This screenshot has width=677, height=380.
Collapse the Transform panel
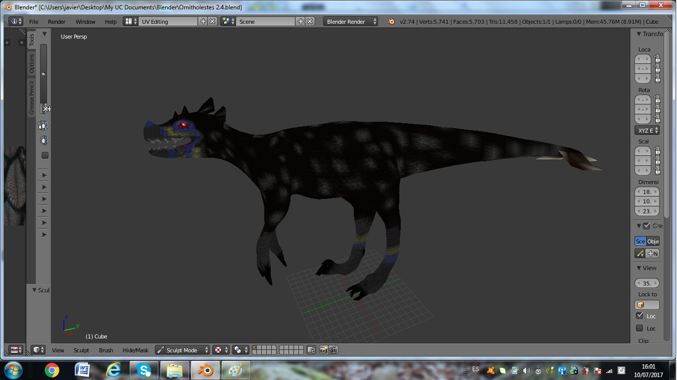pyautogui.click(x=639, y=34)
